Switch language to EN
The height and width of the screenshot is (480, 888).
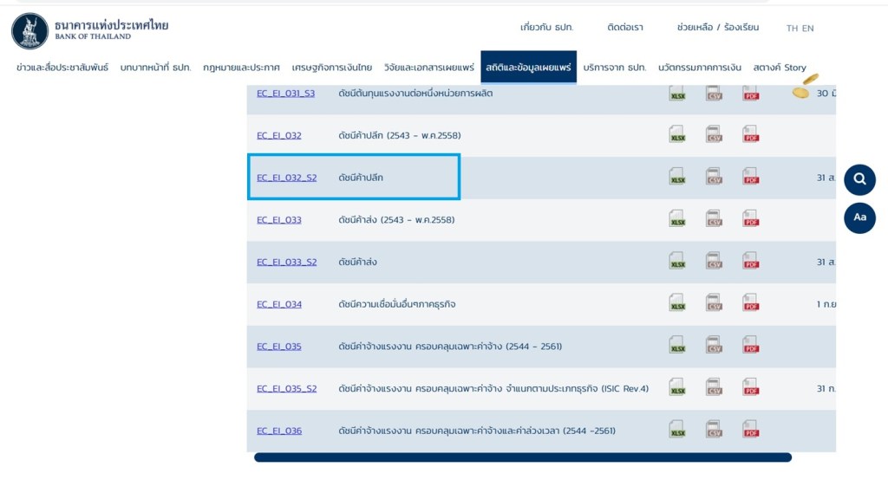pyautogui.click(x=807, y=29)
